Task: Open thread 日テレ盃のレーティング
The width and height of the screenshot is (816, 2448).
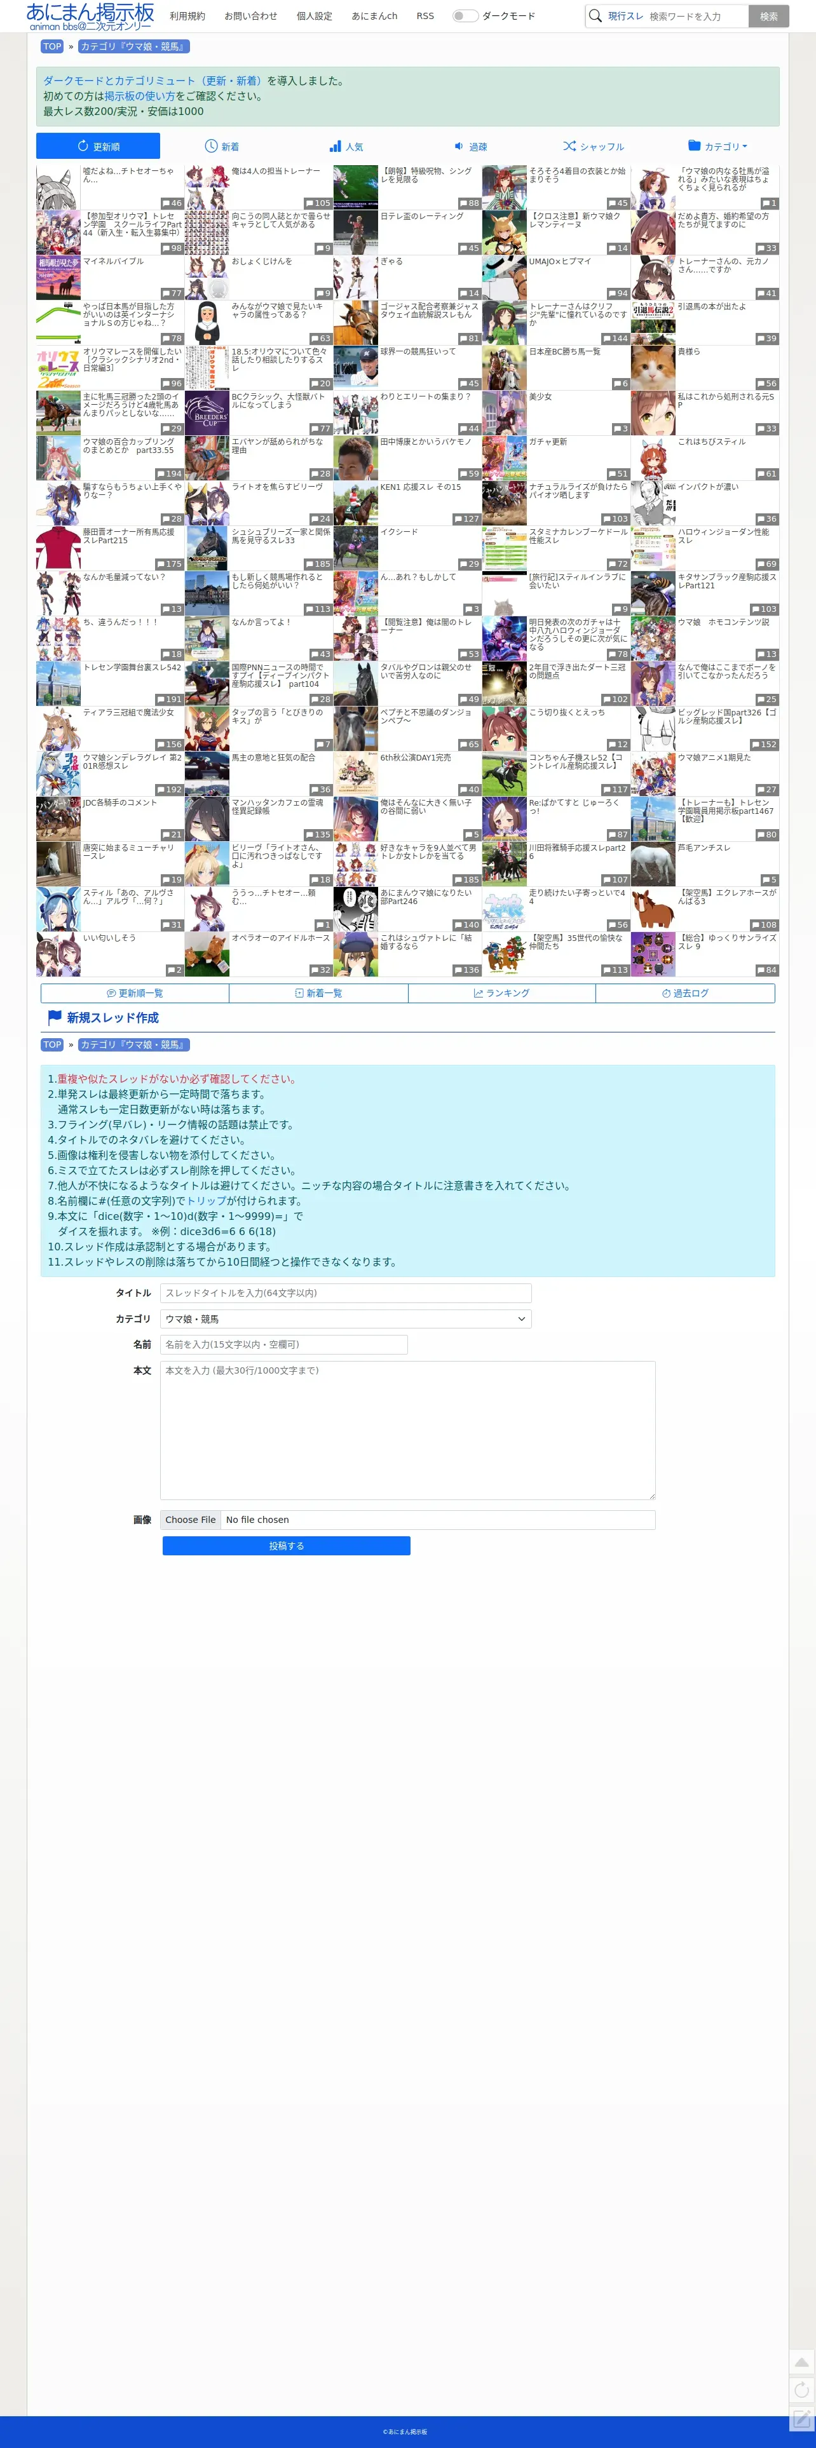Action: pos(407,232)
